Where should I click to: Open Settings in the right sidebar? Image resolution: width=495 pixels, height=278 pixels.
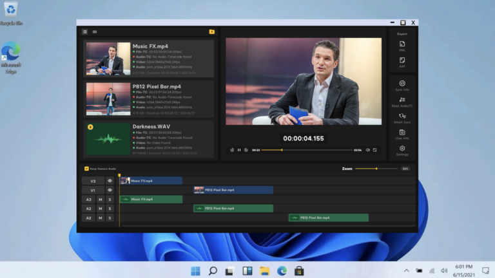point(402,150)
